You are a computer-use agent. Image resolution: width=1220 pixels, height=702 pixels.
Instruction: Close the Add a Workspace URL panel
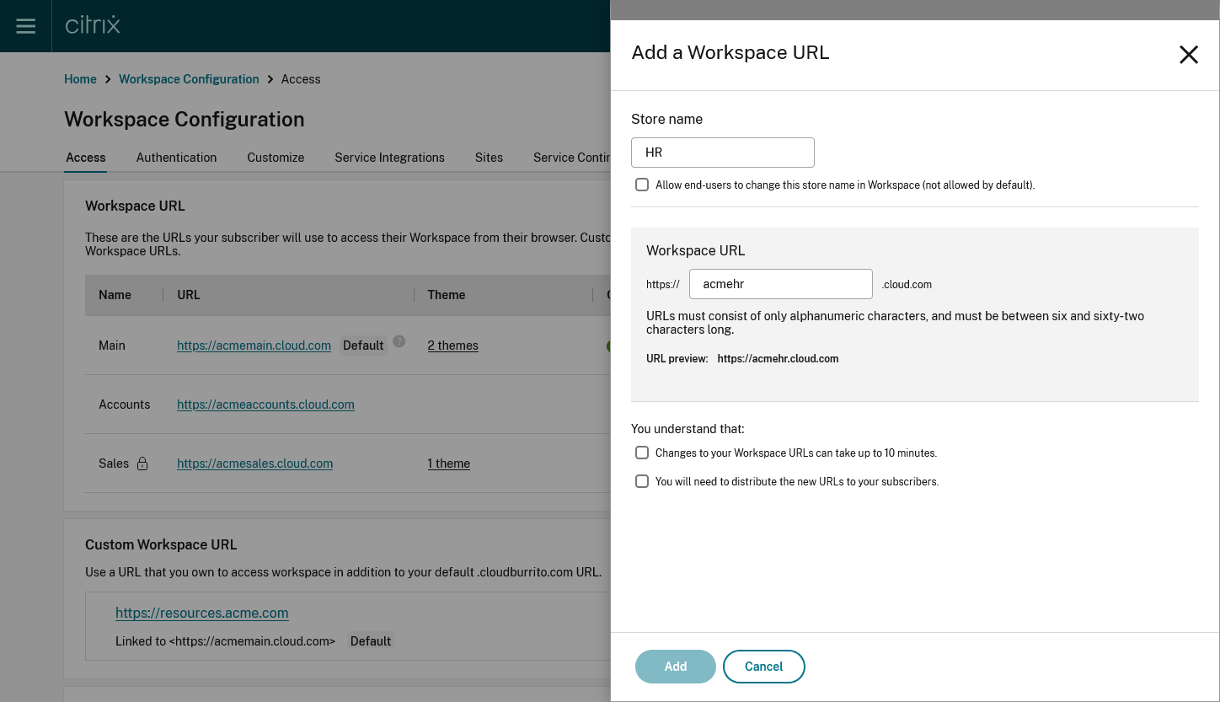[x=1188, y=54]
